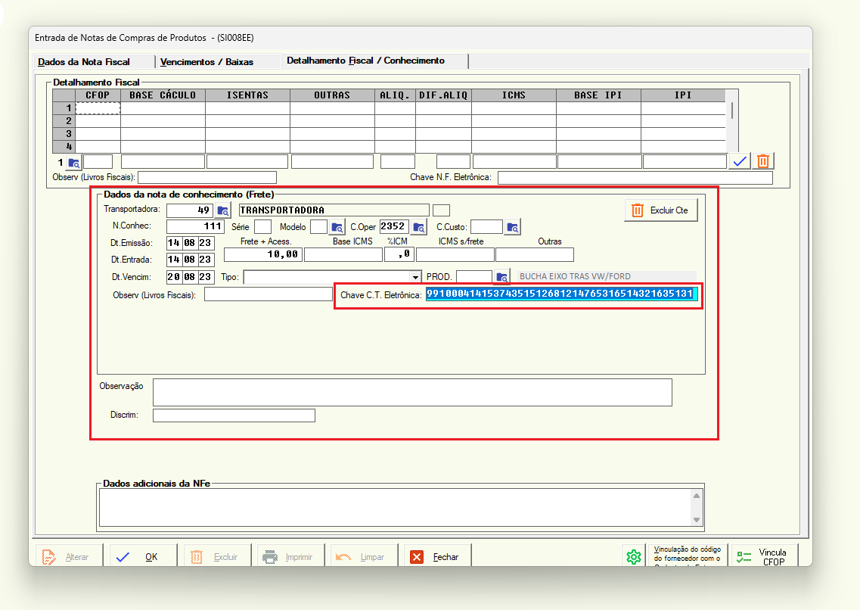Click the %ICM field
Image resolution: width=860 pixels, height=610 pixels.
399,254
